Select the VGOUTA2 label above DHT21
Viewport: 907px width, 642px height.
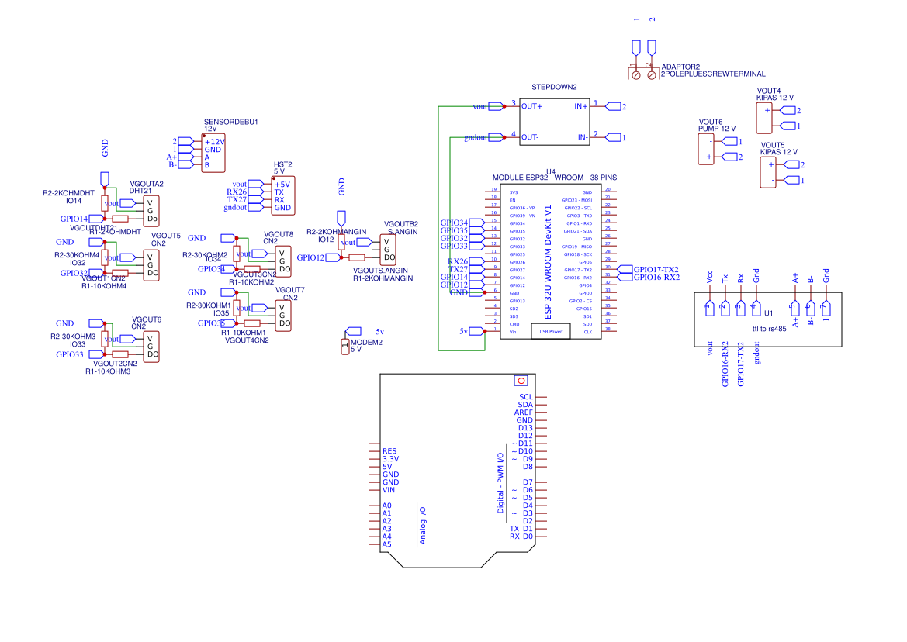coord(147,184)
